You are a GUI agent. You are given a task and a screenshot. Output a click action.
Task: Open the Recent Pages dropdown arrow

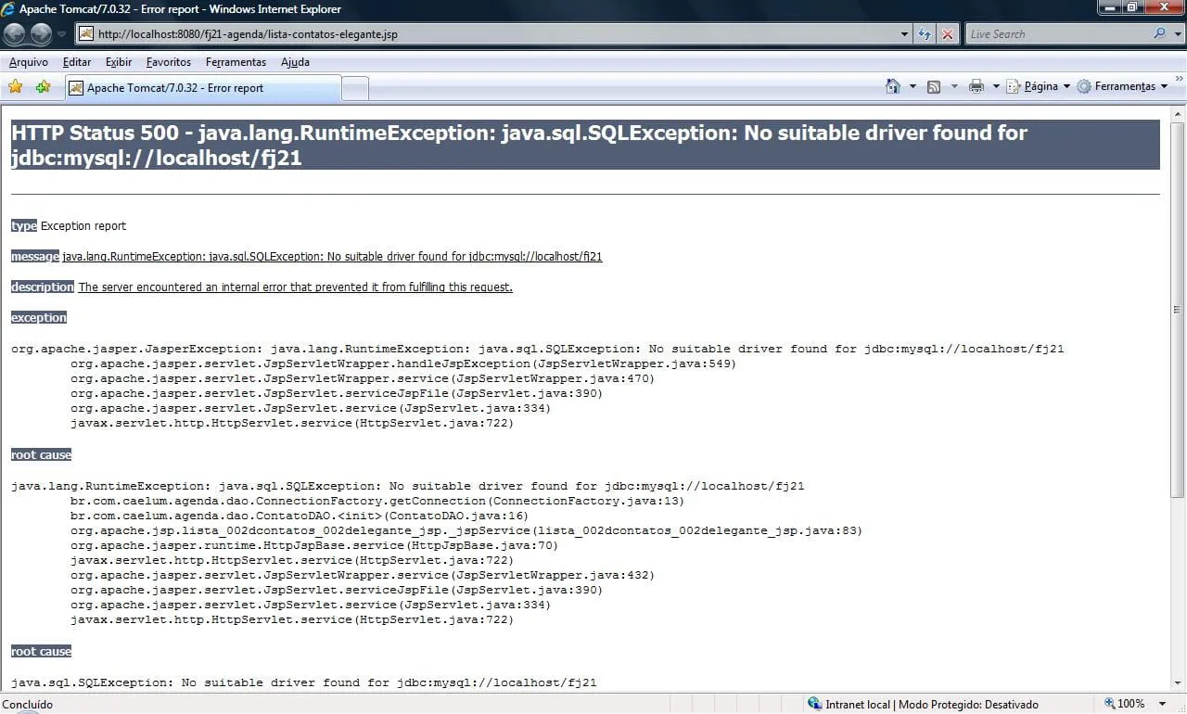61,34
